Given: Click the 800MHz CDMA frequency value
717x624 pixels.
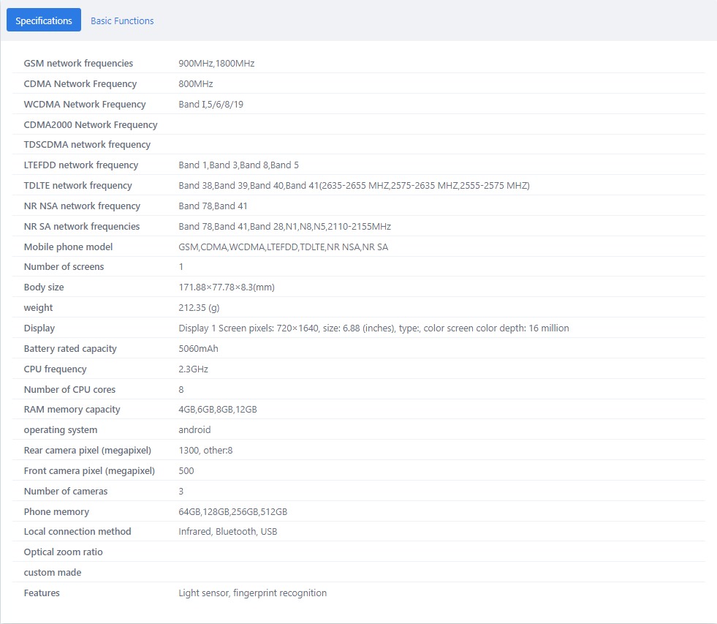Looking at the screenshot, I should pos(195,84).
